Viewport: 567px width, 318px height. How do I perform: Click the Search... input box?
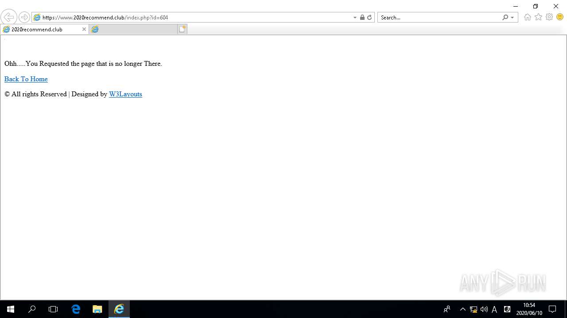pos(439,18)
